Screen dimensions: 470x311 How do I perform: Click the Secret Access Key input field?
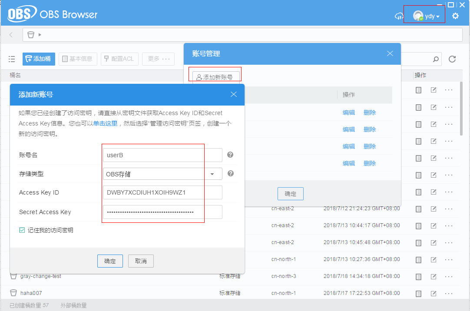(162, 212)
